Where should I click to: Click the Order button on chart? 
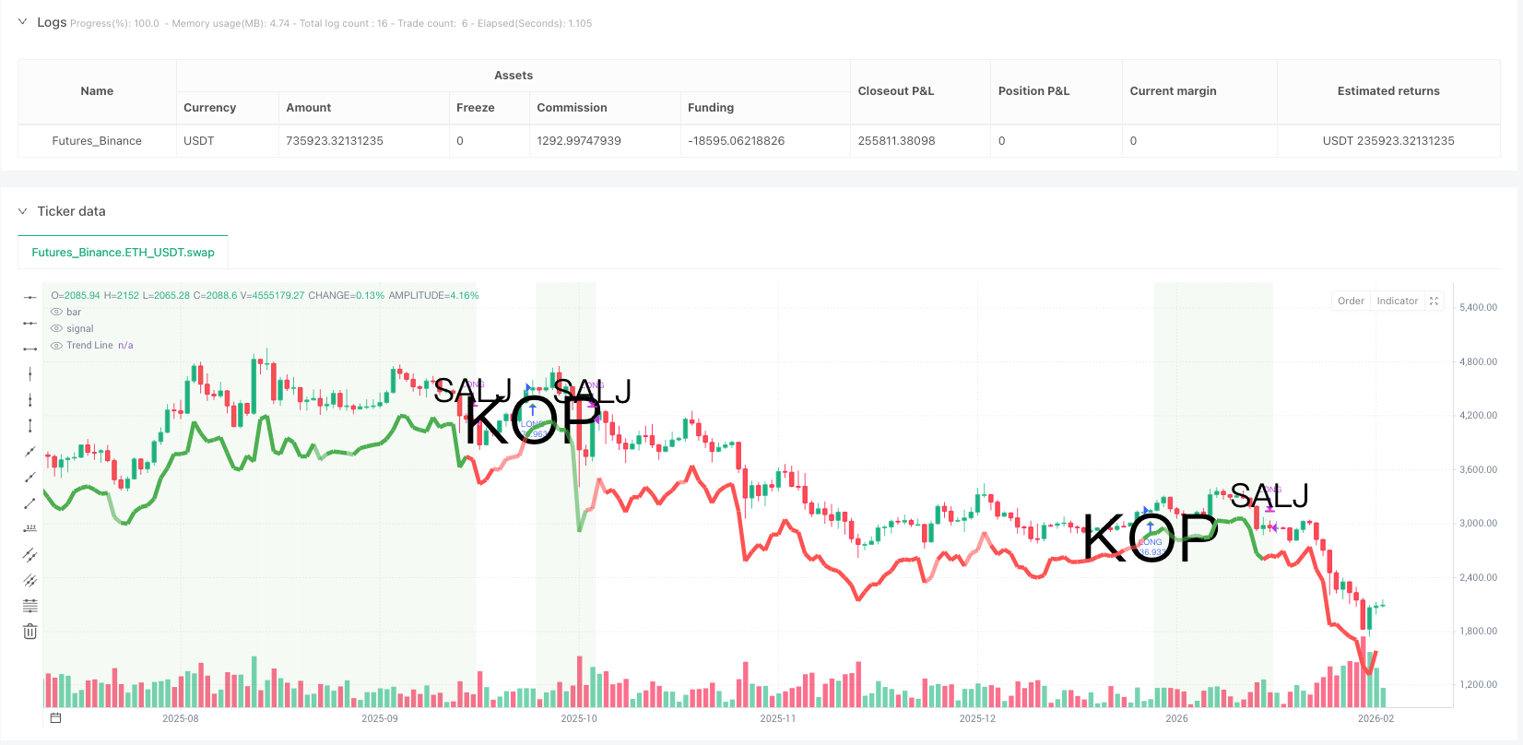coord(1351,301)
